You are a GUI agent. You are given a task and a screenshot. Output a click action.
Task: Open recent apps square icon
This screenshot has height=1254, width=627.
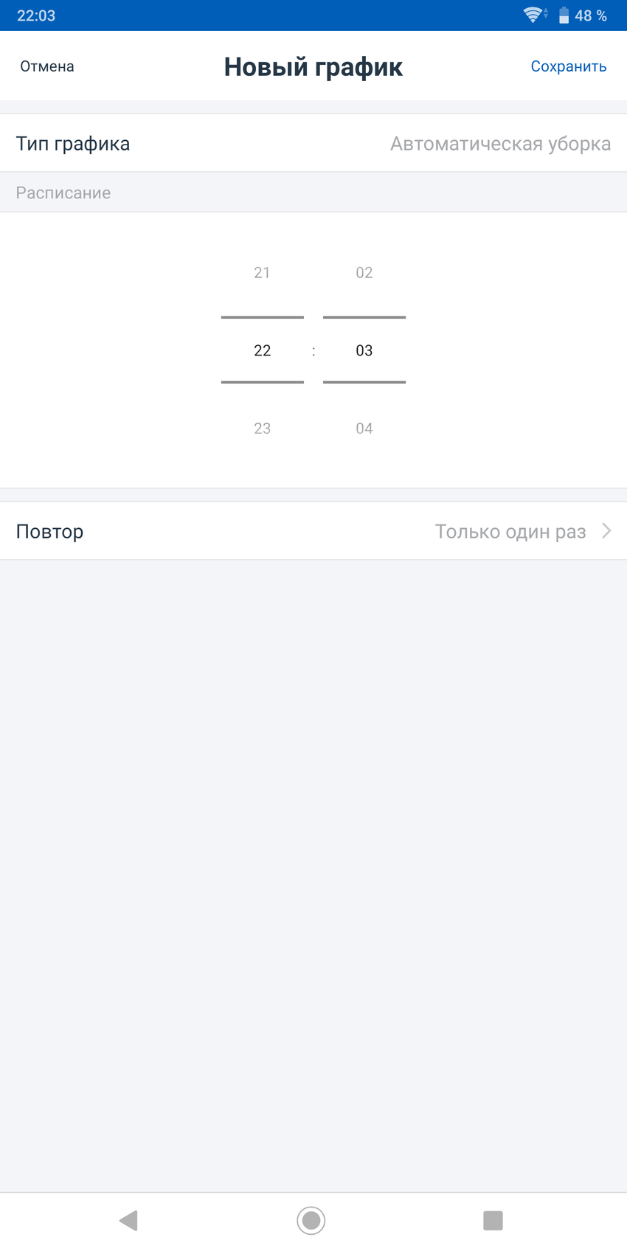coord(493,1221)
